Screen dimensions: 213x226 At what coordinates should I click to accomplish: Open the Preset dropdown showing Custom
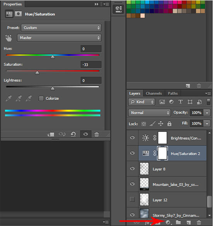click(61, 28)
